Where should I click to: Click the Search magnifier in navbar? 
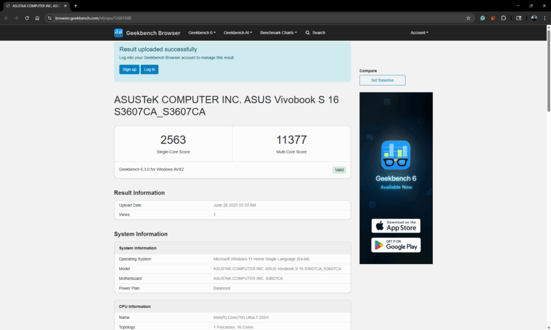[x=307, y=32]
